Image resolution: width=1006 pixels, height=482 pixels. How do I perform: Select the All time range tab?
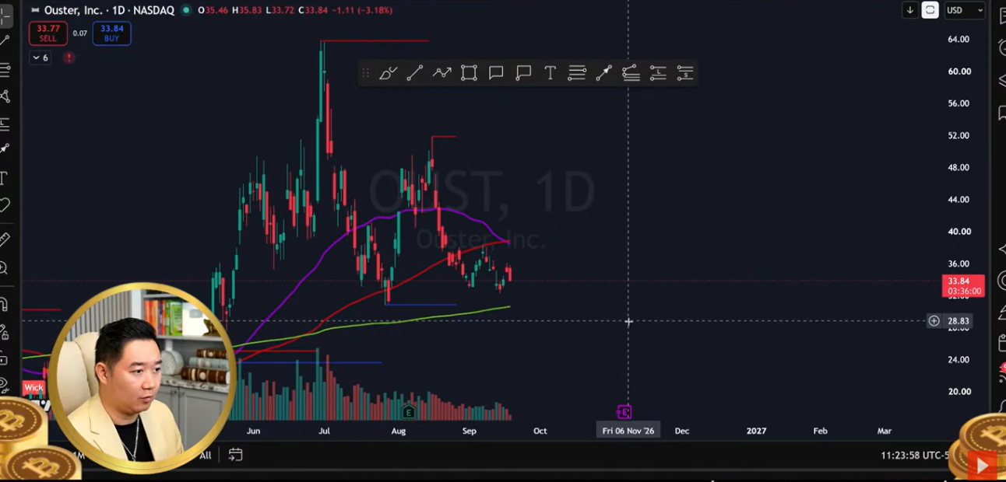(x=205, y=456)
